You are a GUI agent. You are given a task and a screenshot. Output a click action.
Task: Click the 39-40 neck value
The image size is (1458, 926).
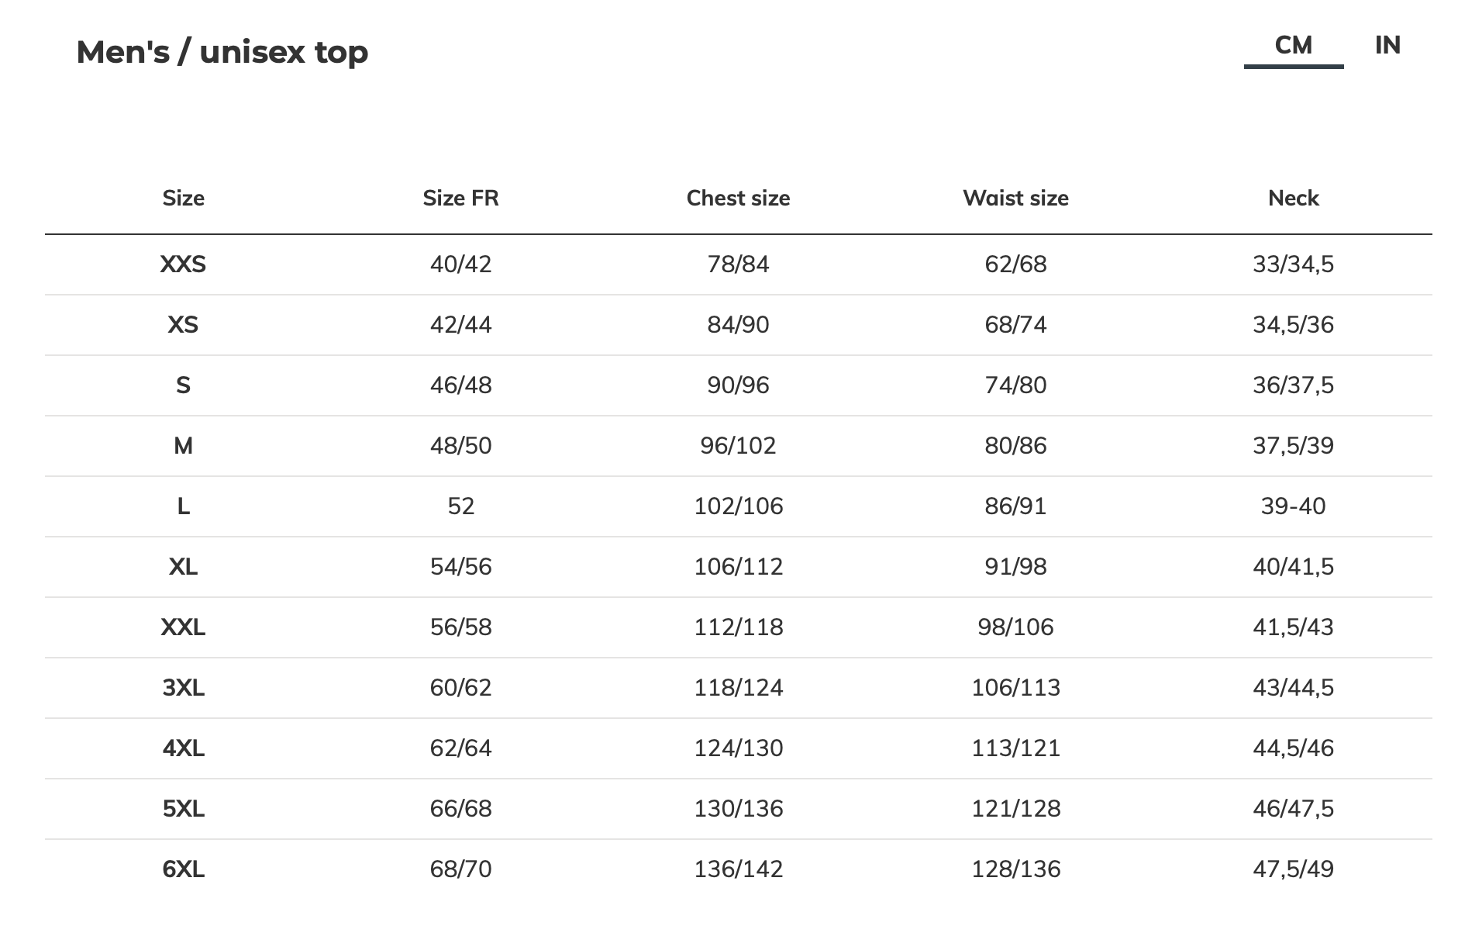coord(1293,506)
